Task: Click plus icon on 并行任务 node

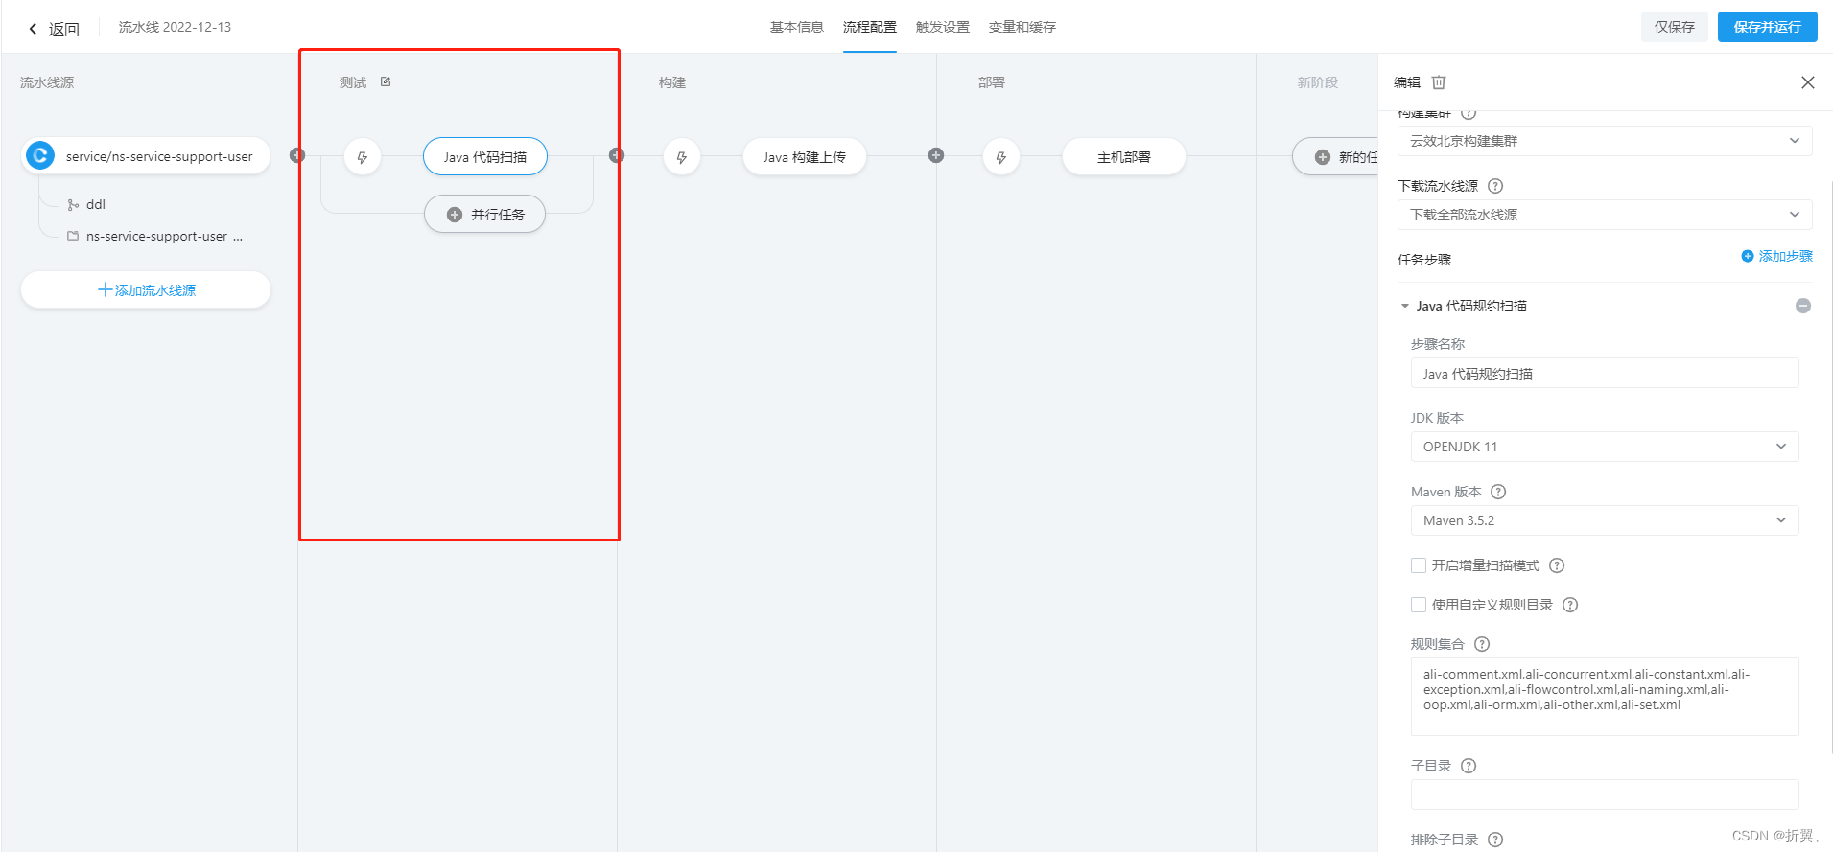Action: tap(455, 215)
